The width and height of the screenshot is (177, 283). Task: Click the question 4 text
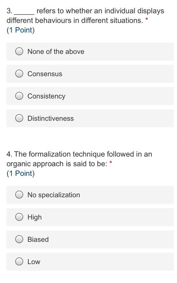(x=79, y=158)
